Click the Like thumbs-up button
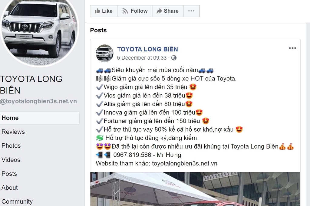 (104, 11)
